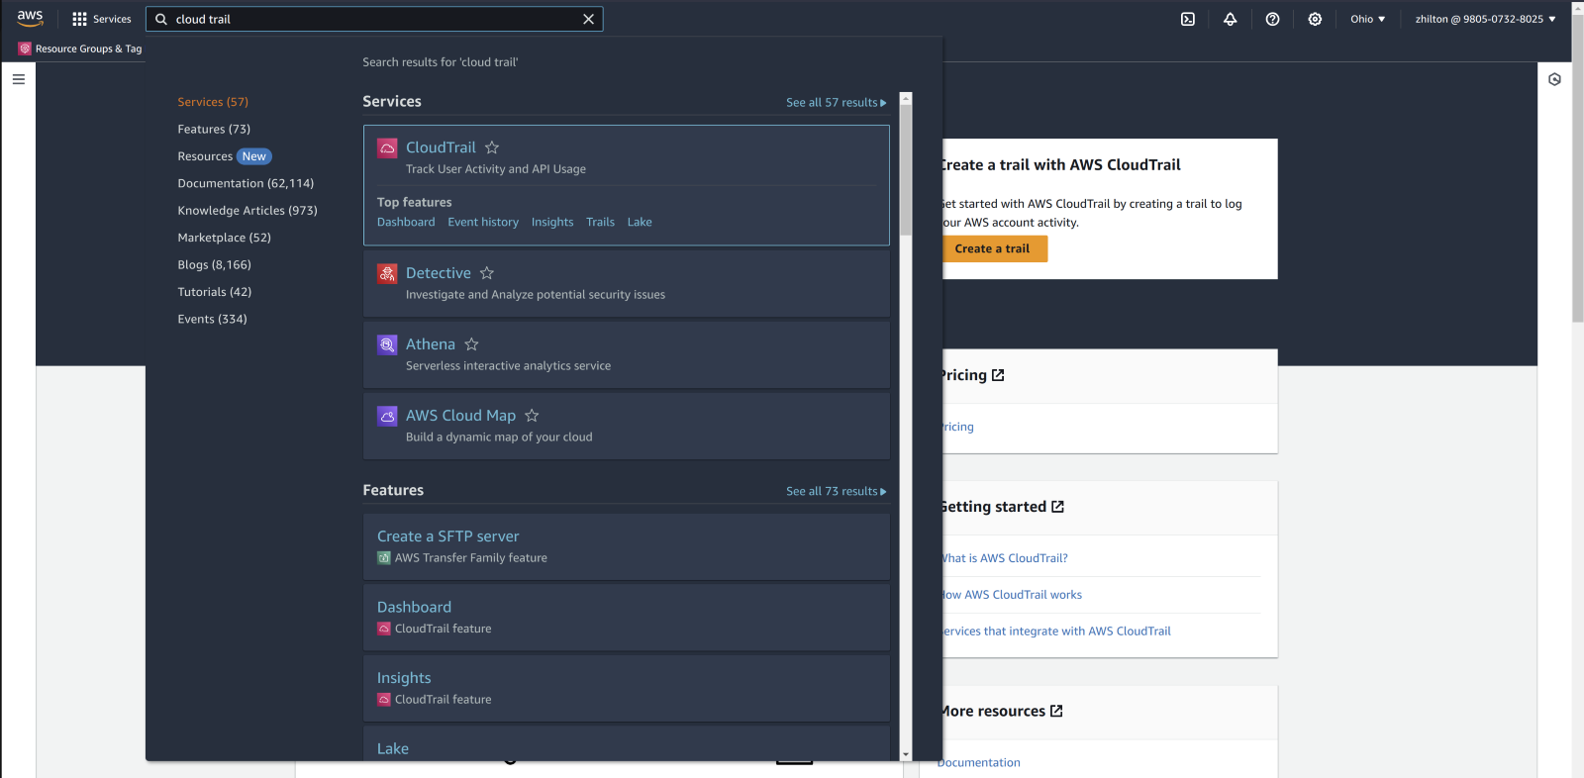Click the results scrollbar down arrow
The width and height of the screenshot is (1584, 778).
tap(906, 755)
